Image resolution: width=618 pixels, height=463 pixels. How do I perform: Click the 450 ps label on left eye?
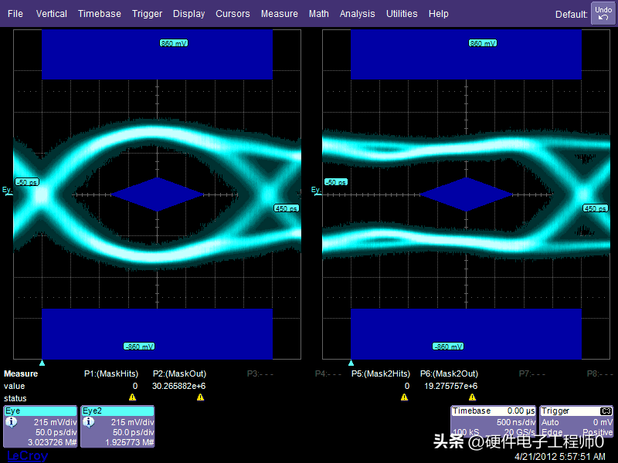(x=287, y=208)
